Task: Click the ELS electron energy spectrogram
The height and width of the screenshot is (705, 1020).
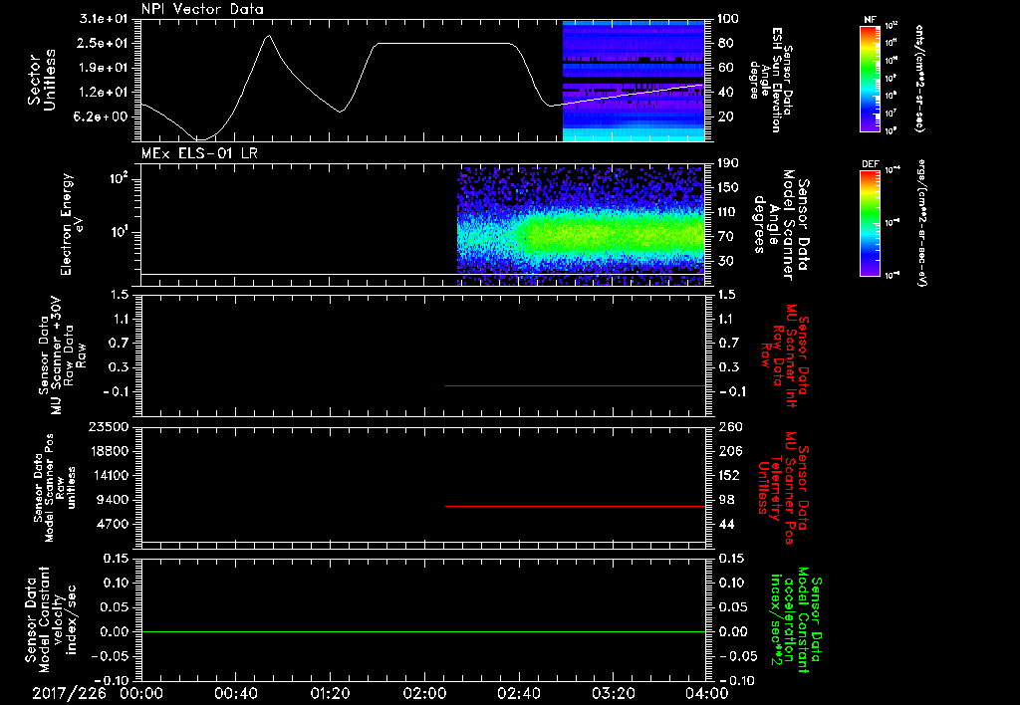Action: click(581, 226)
